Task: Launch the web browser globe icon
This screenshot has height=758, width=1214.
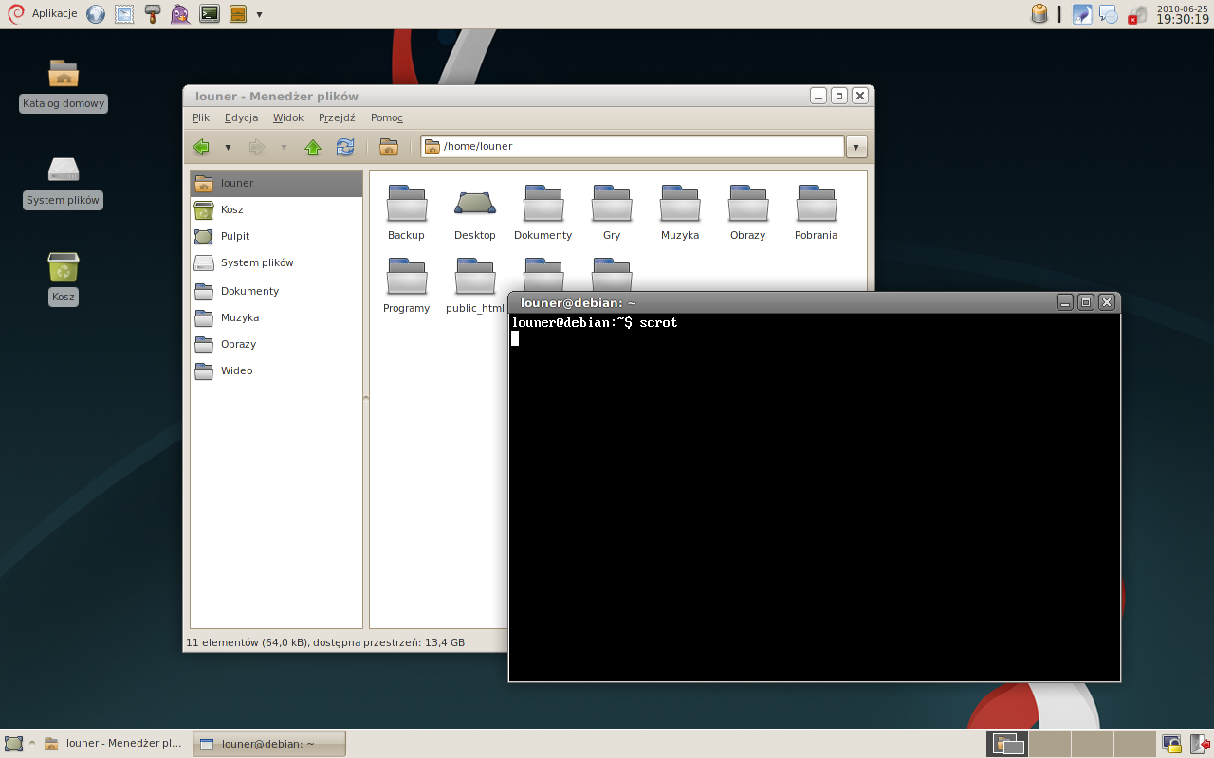Action: (96, 14)
